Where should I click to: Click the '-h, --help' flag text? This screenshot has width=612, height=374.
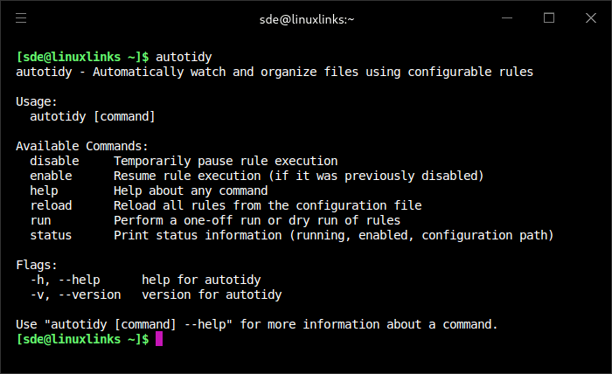pyautogui.click(x=65, y=280)
